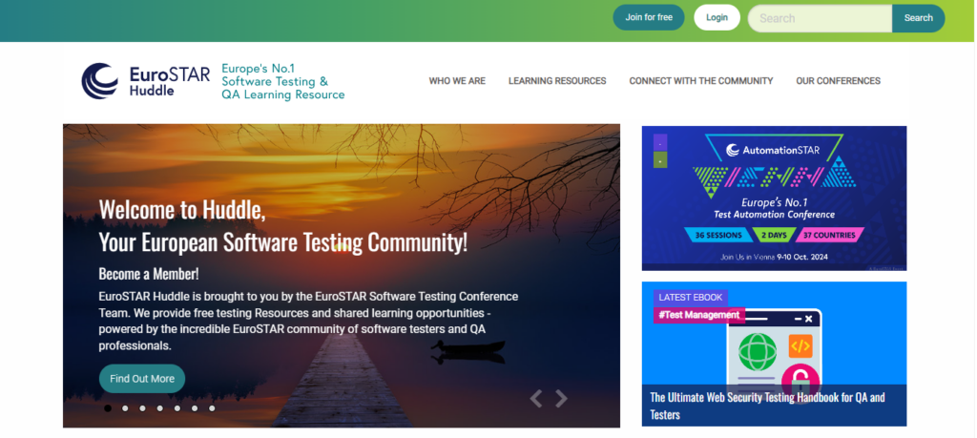Select the last carousel dot indicator
This screenshot has width=977, height=438.
pyautogui.click(x=212, y=408)
